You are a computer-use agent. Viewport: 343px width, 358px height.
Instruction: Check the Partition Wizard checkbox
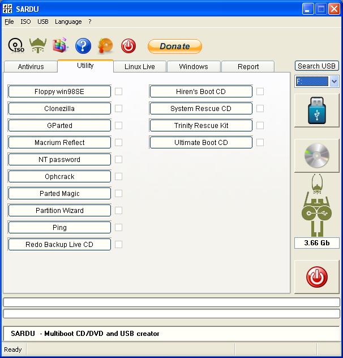tap(118, 210)
